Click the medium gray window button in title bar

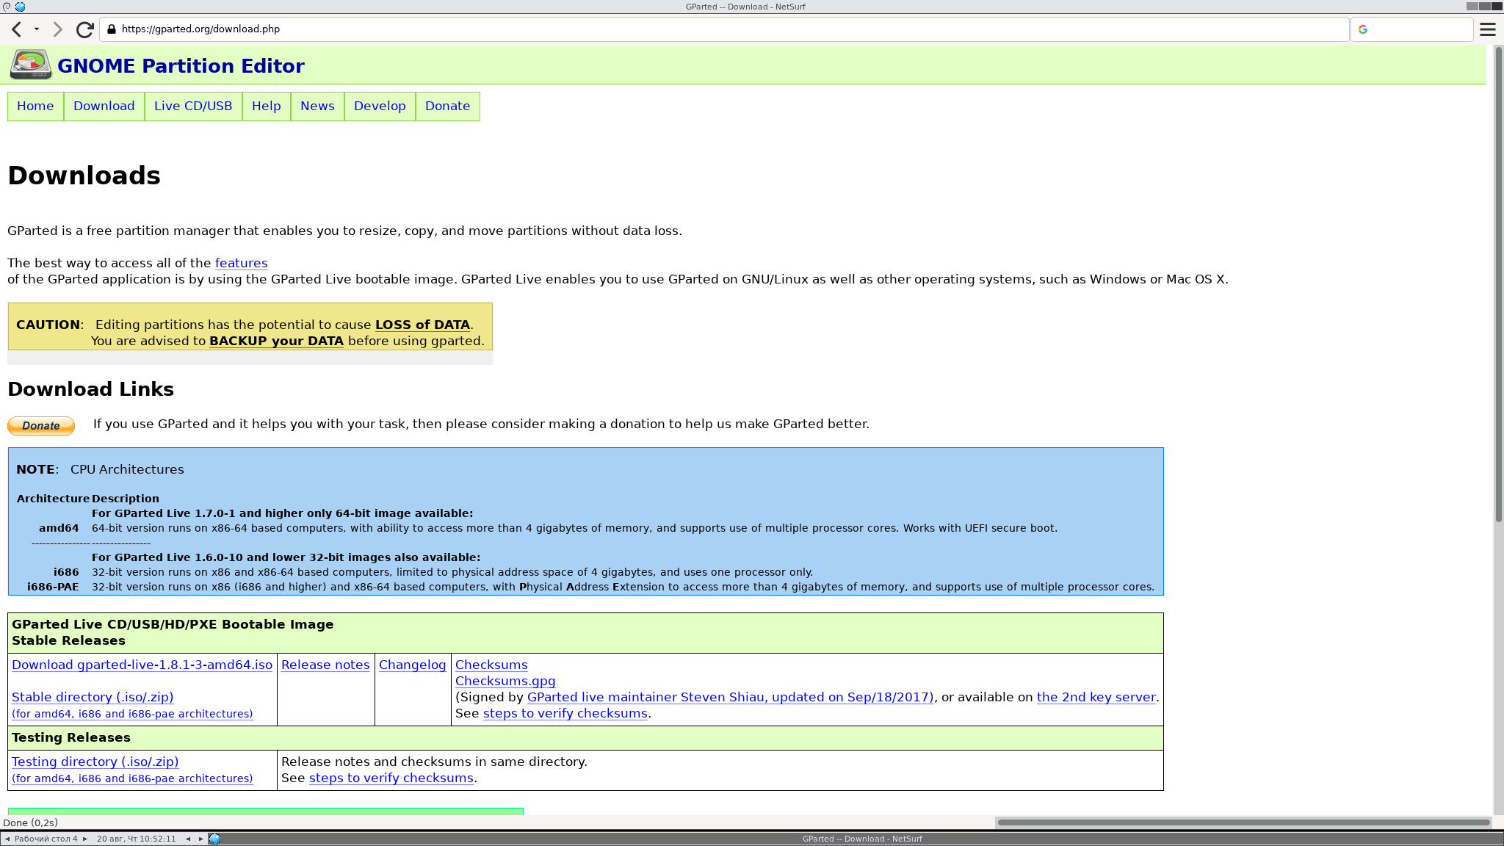point(1484,7)
